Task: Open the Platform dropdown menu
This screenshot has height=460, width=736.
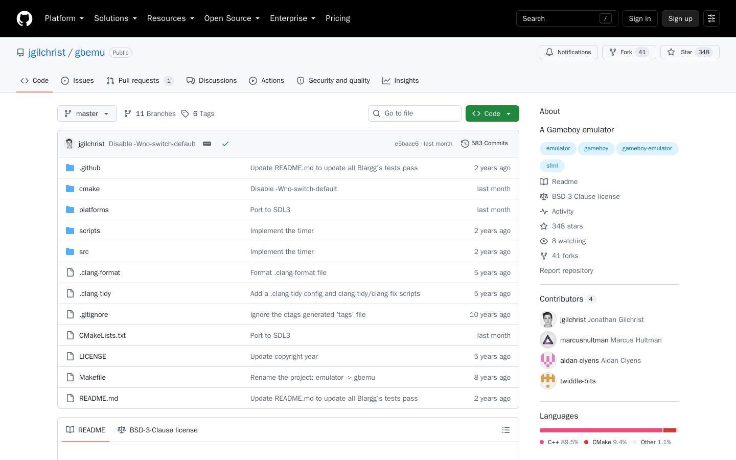Action: 64,18
